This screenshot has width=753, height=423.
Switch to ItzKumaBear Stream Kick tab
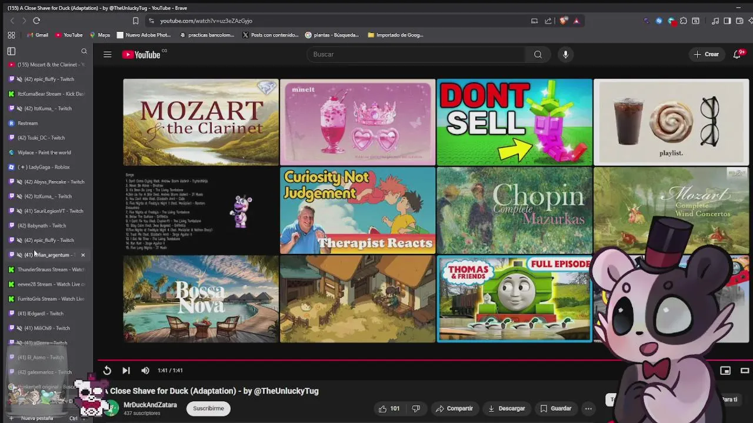click(x=46, y=94)
